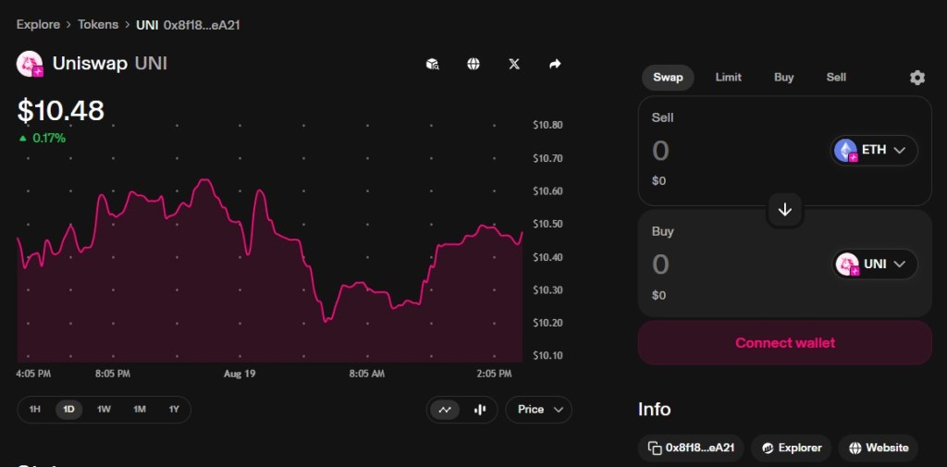Click the globe website icon in header
The height and width of the screenshot is (467, 947).
473,64
